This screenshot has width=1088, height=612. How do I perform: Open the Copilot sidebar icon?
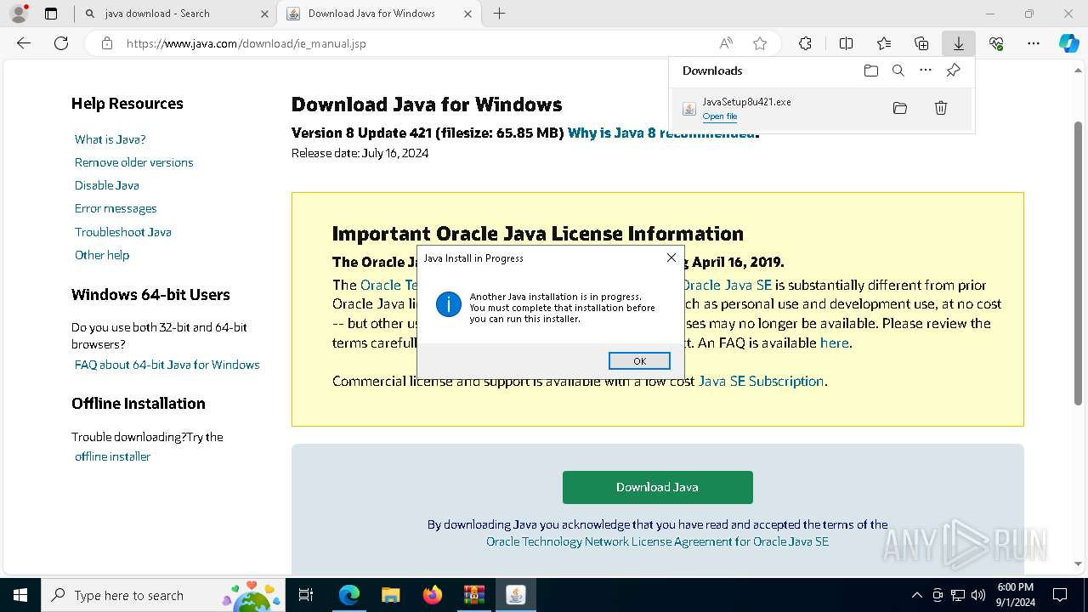[x=1069, y=43]
